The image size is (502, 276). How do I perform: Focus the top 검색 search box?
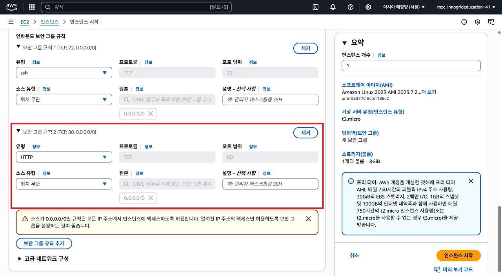coord(136,7)
